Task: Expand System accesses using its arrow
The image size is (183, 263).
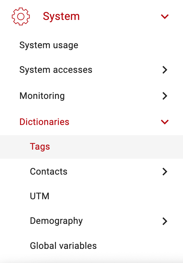Action: coord(165,70)
